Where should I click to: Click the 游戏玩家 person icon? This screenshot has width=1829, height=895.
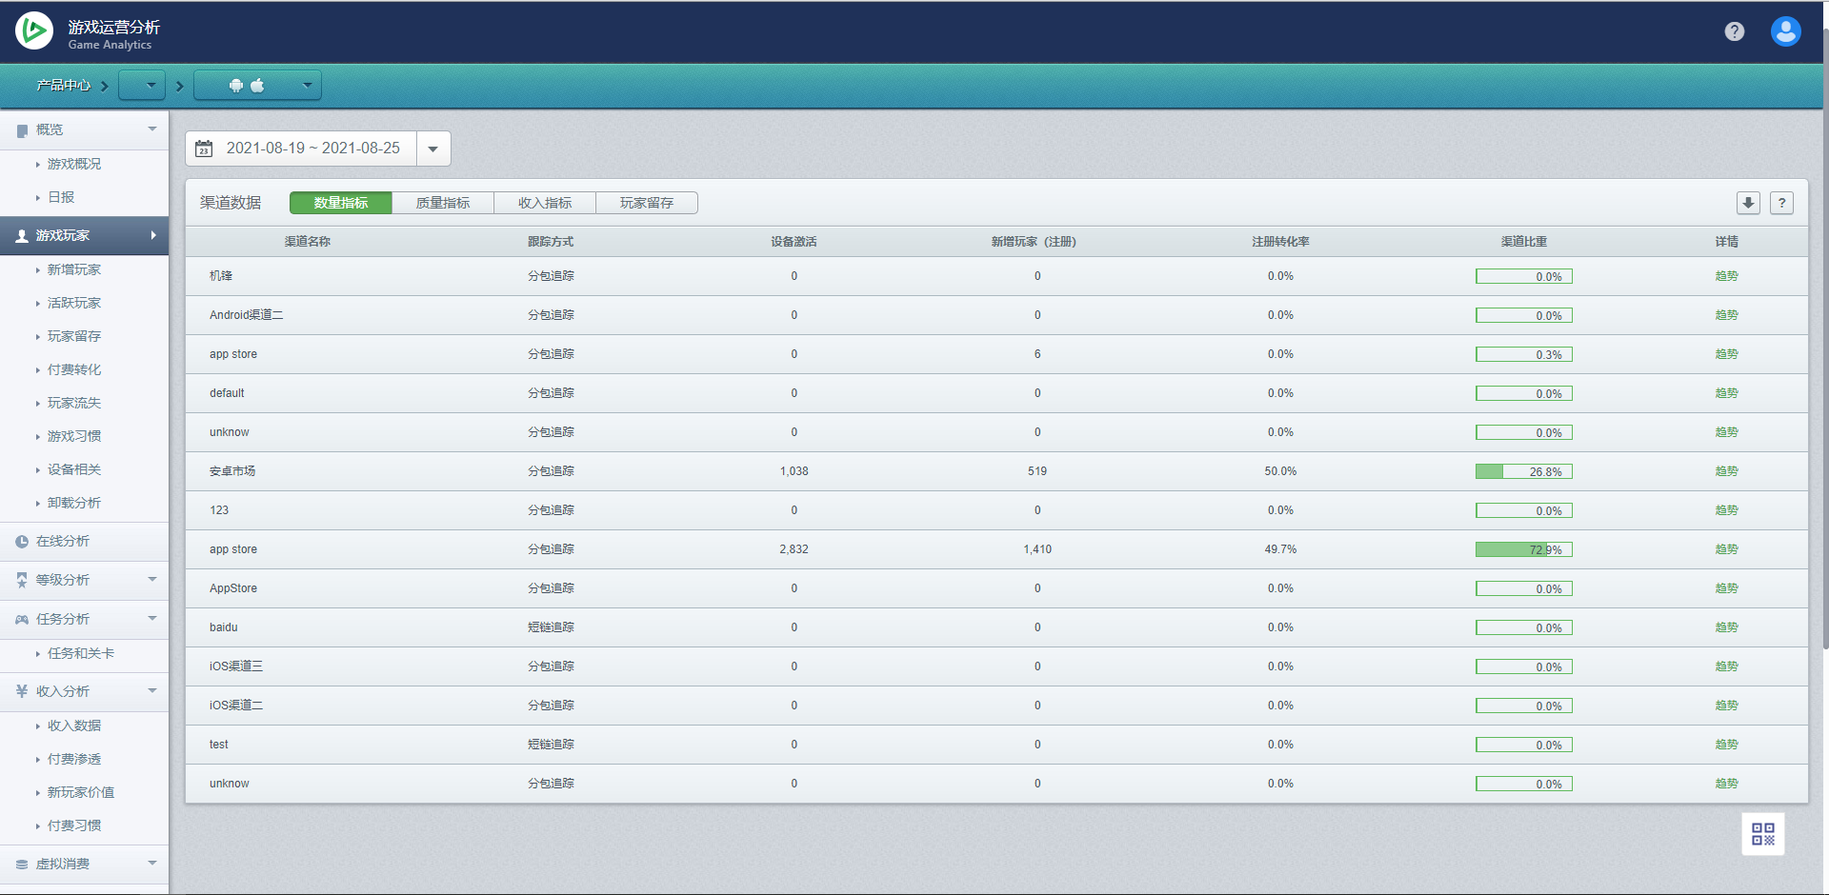(22, 236)
